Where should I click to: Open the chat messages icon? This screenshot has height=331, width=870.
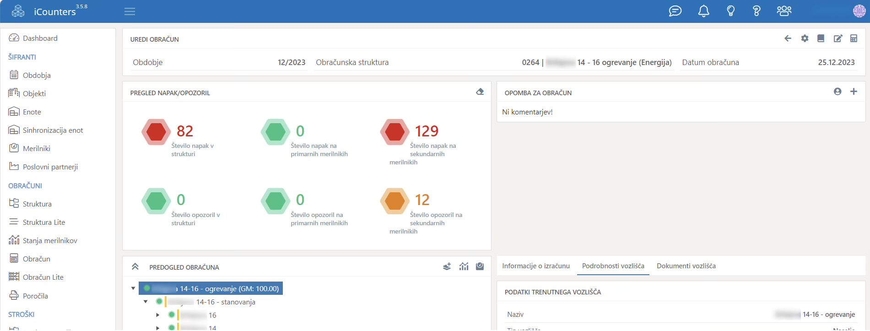point(675,11)
